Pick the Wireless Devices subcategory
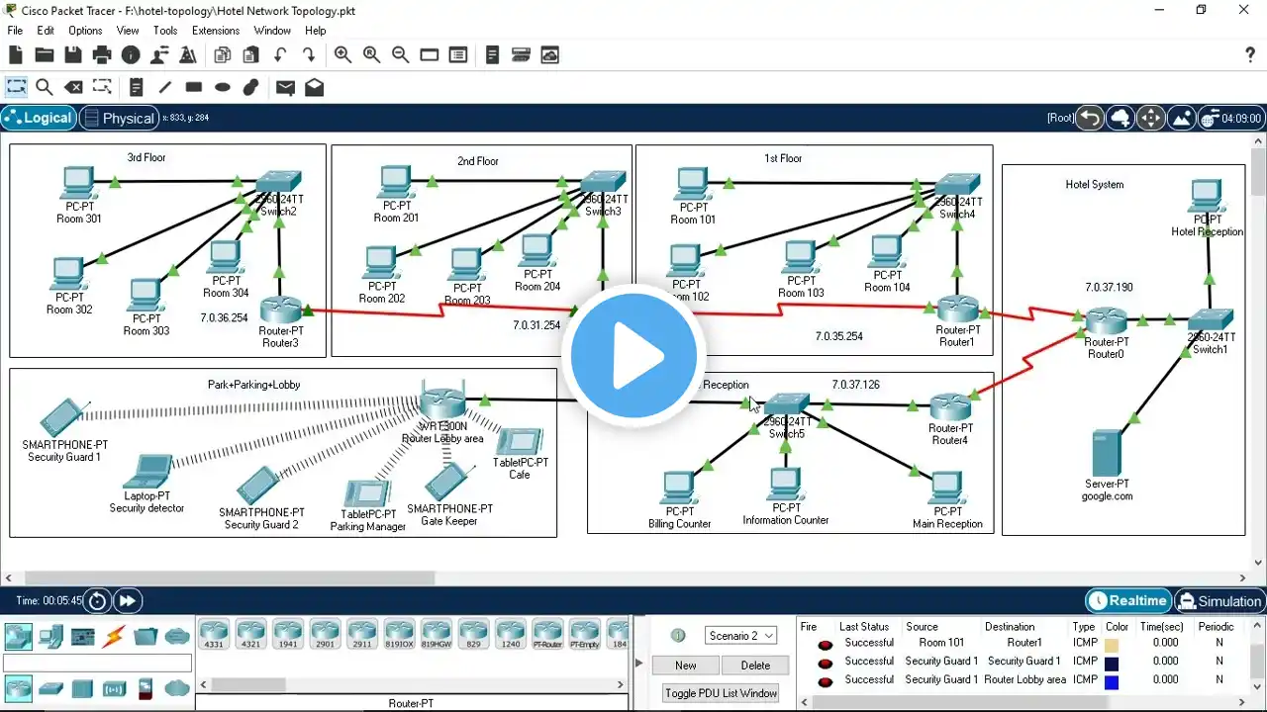 click(114, 688)
